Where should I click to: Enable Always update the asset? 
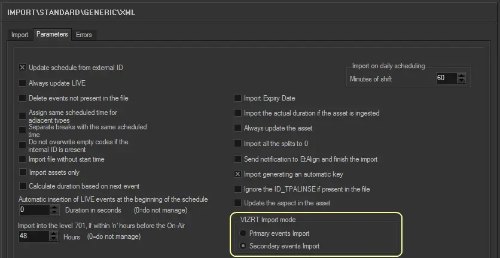click(x=238, y=128)
